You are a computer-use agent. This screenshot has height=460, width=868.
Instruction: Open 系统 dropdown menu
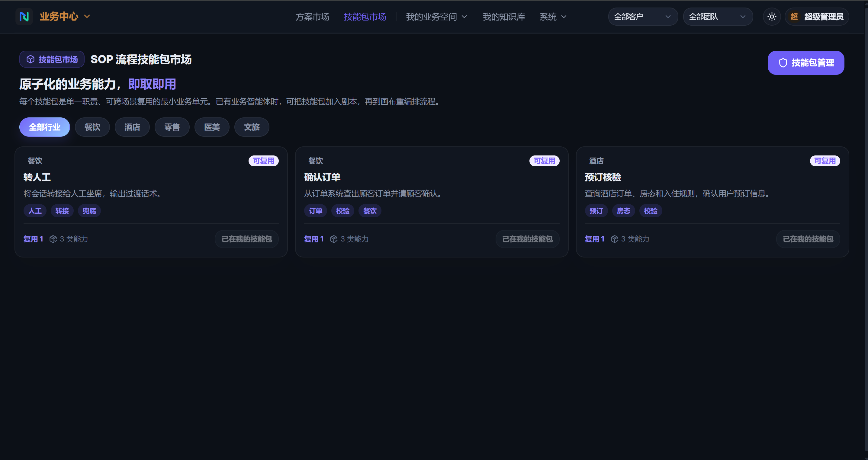pyautogui.click(x=553, y=17)
